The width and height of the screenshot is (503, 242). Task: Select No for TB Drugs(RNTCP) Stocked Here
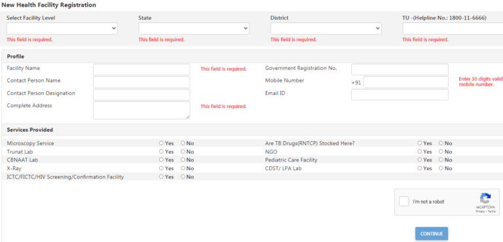click(441, 143)
